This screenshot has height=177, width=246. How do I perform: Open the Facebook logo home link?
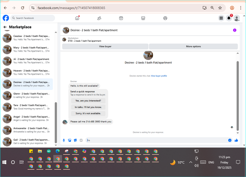coord(6,18)
